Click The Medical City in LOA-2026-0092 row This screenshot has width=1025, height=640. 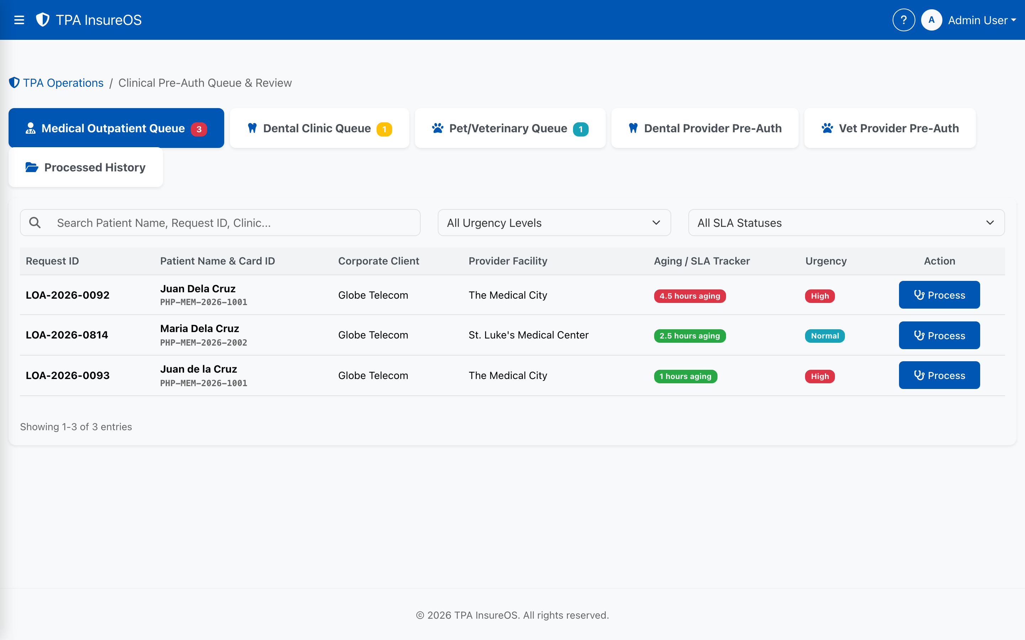[508, 295]
